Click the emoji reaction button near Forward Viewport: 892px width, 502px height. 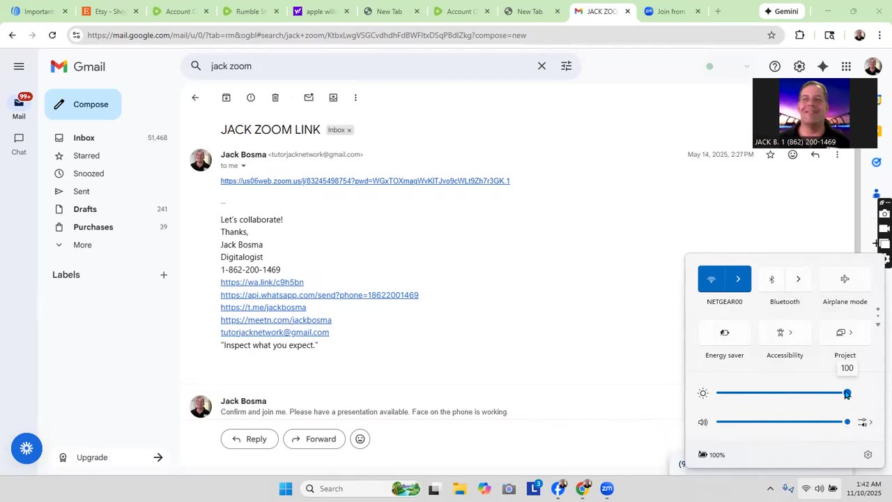(360, 439)
